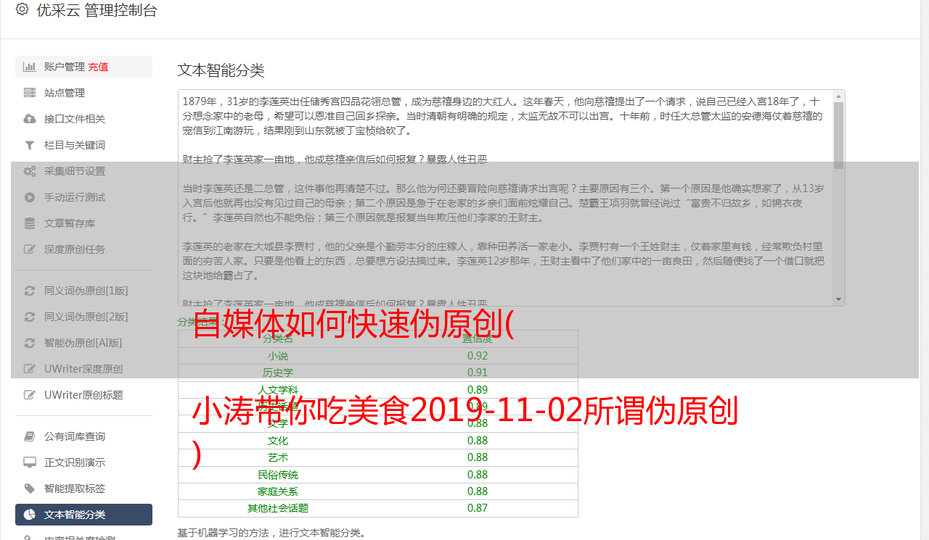Image resolution: width=929 pixels, height=540 pixels.
Task: Click the edit icon for UWriter深度原创
Action: pos(30,369)
